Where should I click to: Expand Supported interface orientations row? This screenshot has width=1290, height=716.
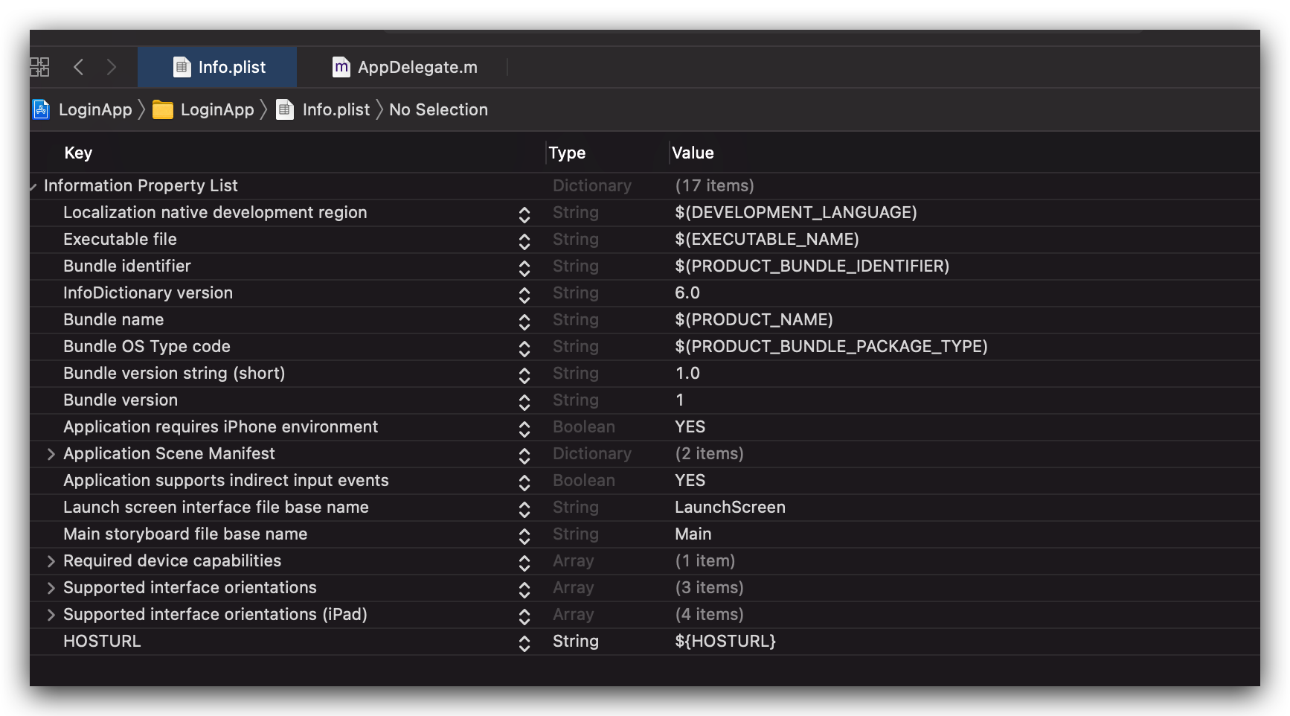(x=51, y=588)
